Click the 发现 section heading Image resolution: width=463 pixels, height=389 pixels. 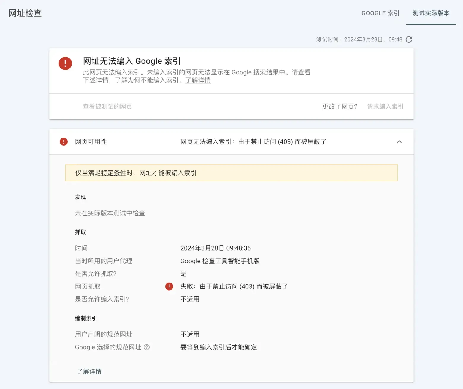coord(80,197)
